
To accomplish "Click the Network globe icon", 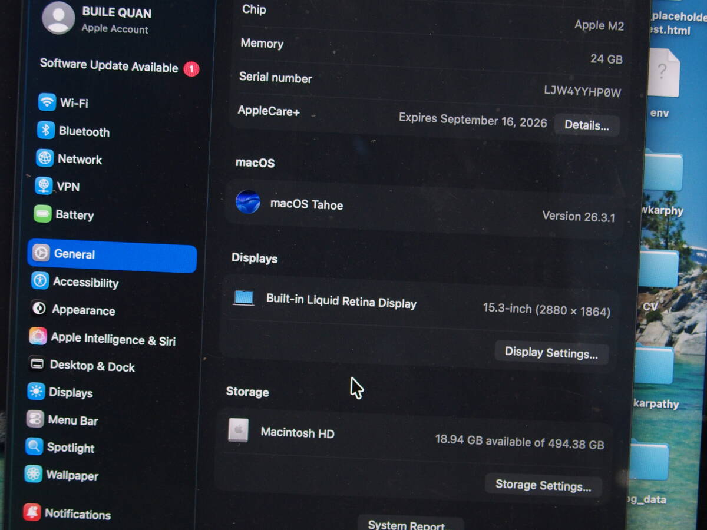I will pyautogui.click(x=45, y=158).
